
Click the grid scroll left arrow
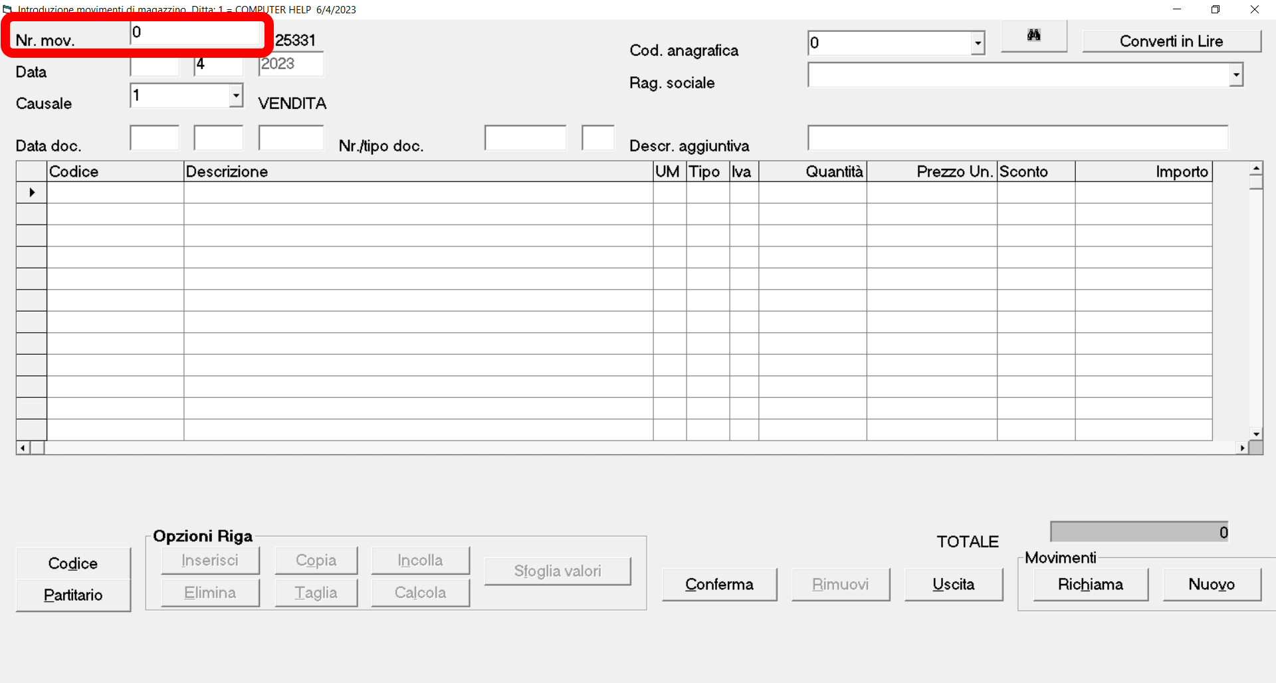[x=23, y=448]
